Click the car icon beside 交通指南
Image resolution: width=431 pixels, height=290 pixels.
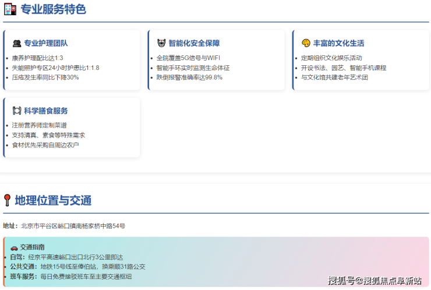tap(14, 247)
